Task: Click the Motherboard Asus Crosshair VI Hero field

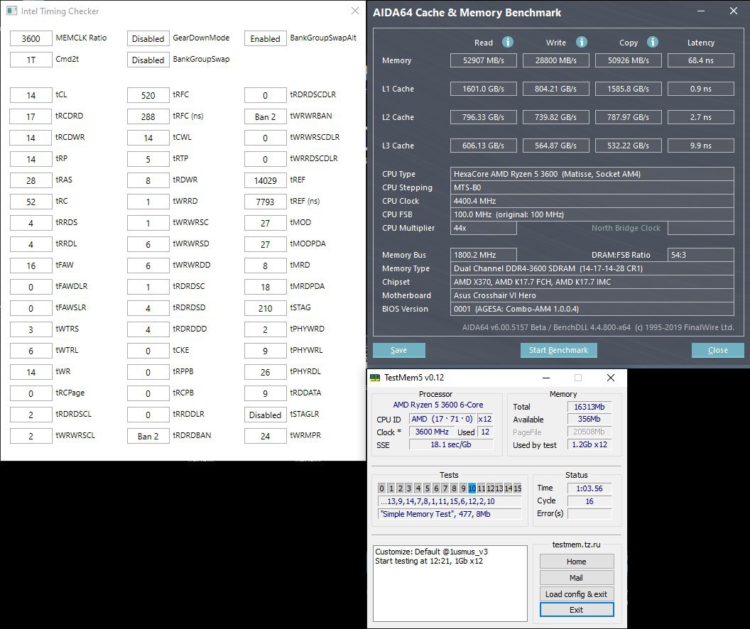Action: [592, 295]
